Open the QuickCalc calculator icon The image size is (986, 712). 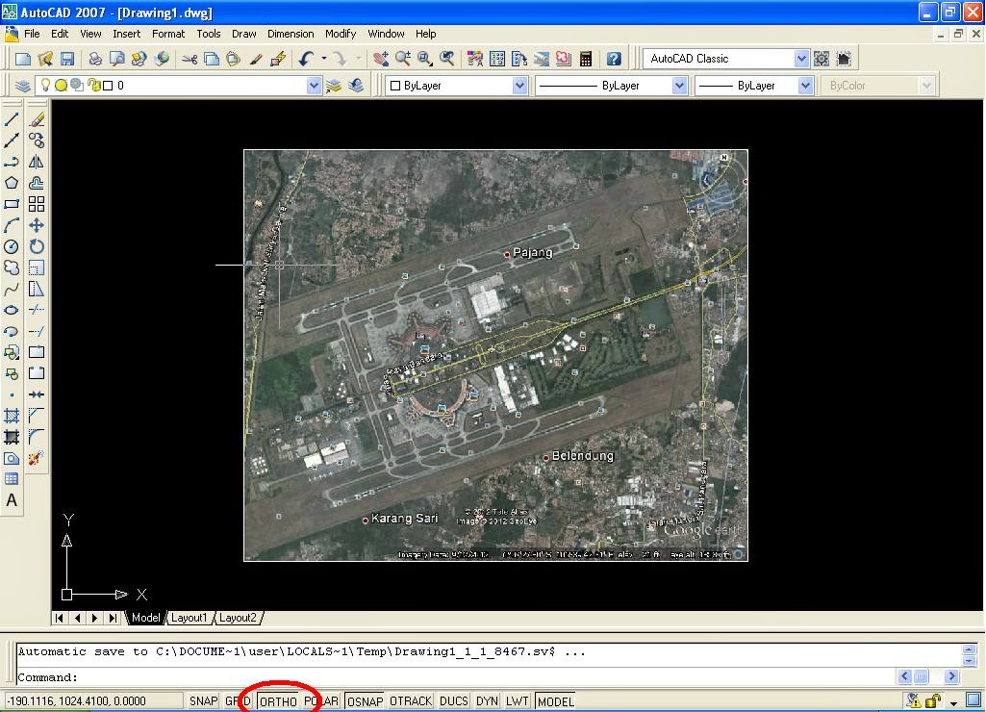pyautogui.click(x=586, y=59)
